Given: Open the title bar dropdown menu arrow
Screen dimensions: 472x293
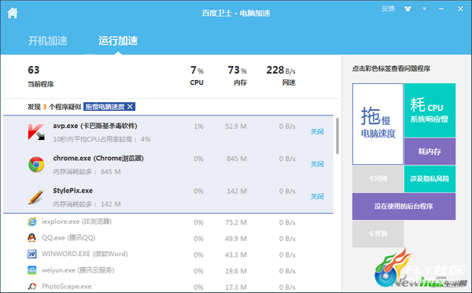Looking at the screenshot, I should [425, 9].
